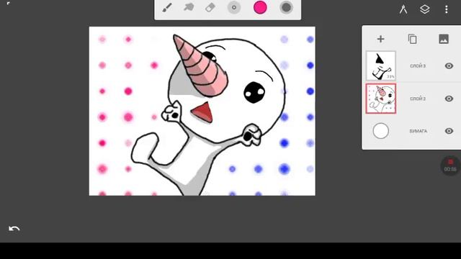The width and height of the screenshot is (461, 259).
Task: Open the ruler and compass tools
Action: point(403,9)
